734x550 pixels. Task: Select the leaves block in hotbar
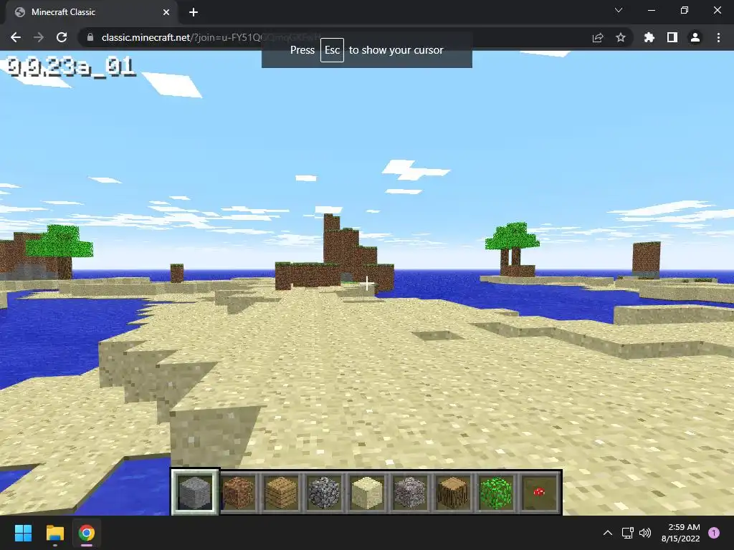click(496, 492)
